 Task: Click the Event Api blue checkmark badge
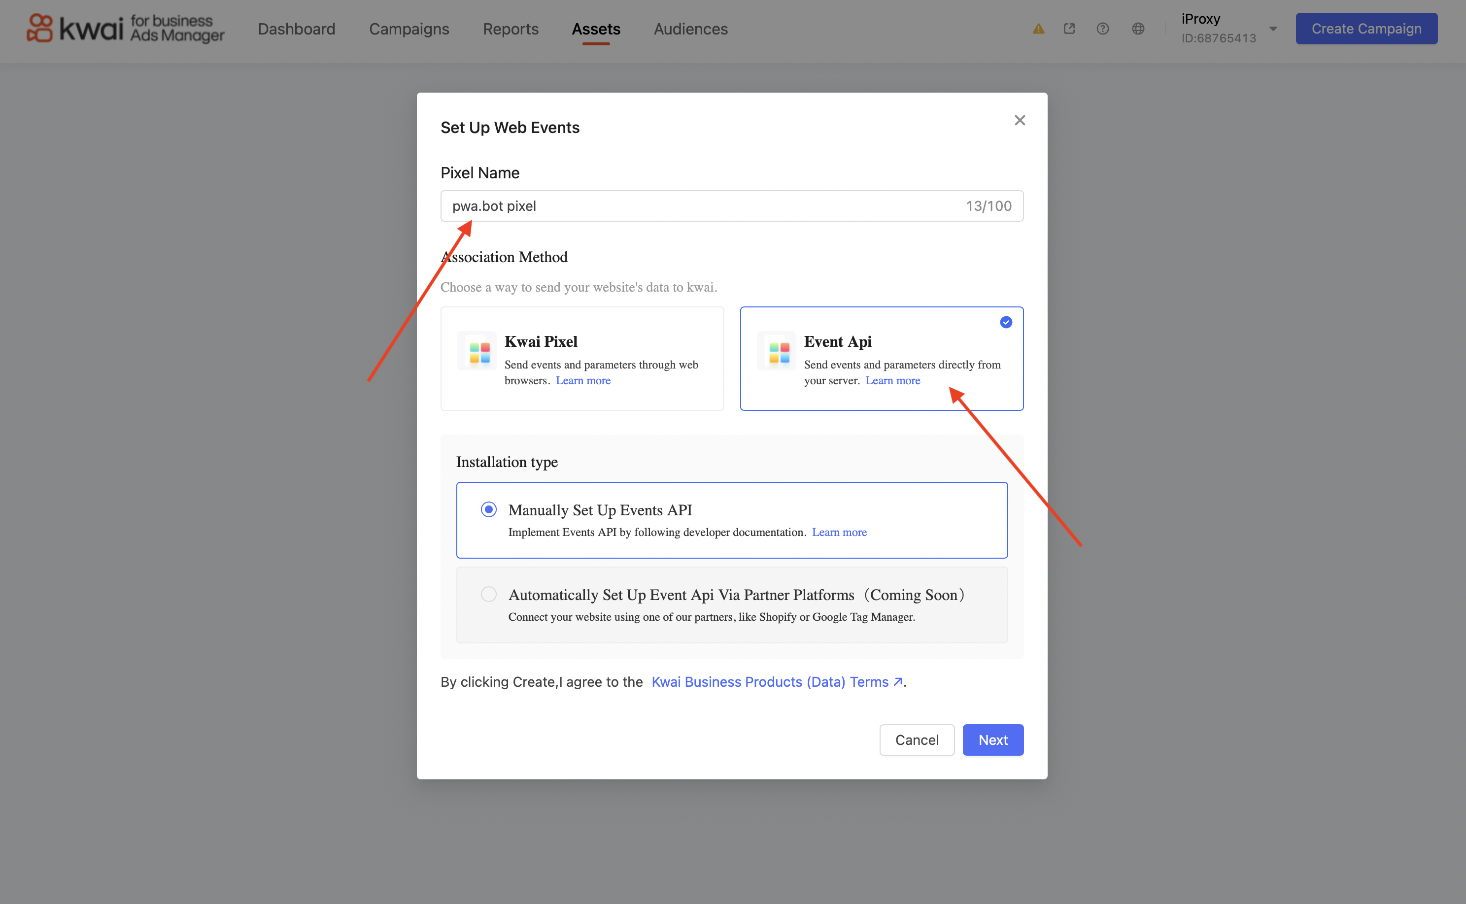coord(1006,322)
